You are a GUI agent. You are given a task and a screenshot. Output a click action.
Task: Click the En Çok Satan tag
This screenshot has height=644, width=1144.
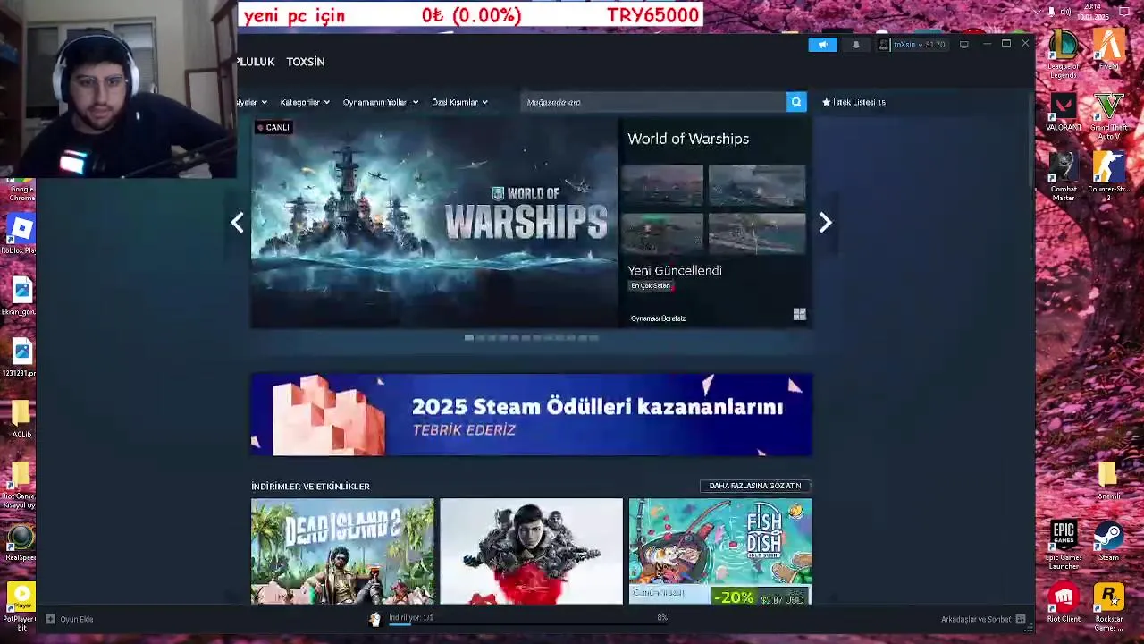[651, 286]
